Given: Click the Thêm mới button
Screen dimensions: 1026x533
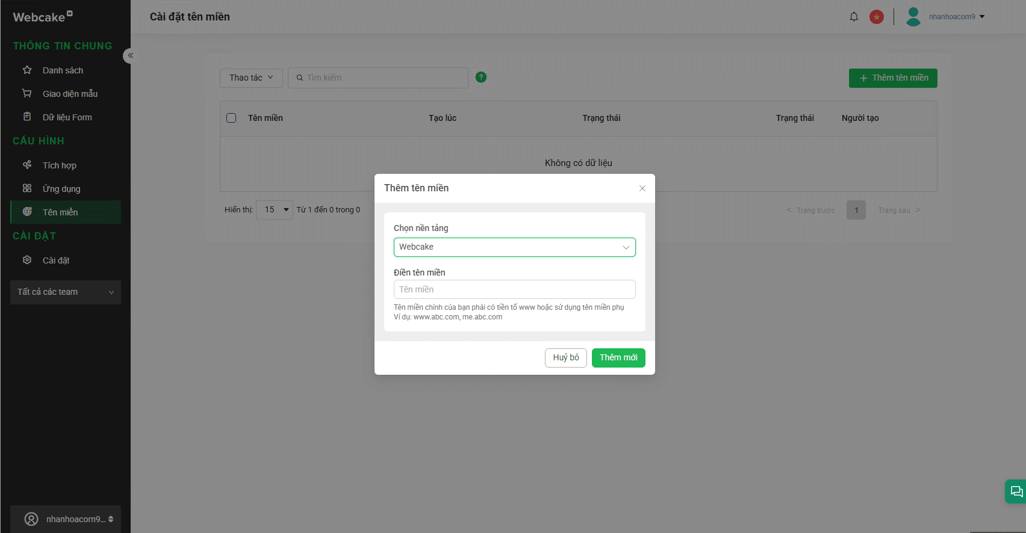Looking at the screenshot, I should point(618,358).
